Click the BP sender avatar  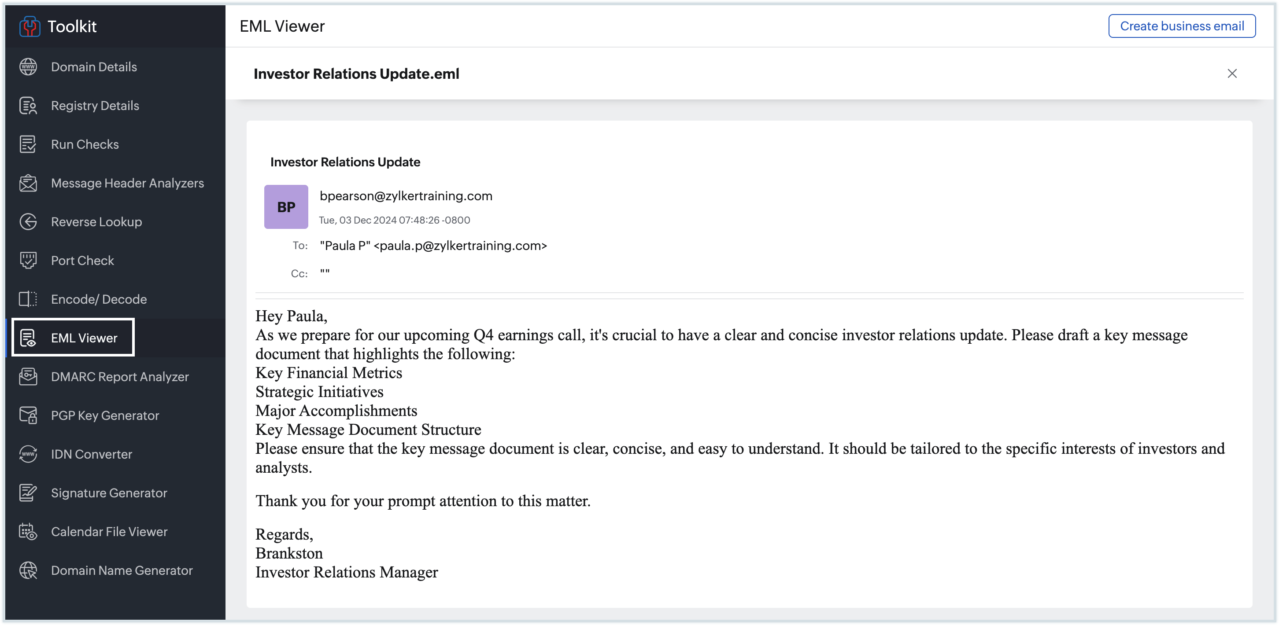click(x=286, y=207)
